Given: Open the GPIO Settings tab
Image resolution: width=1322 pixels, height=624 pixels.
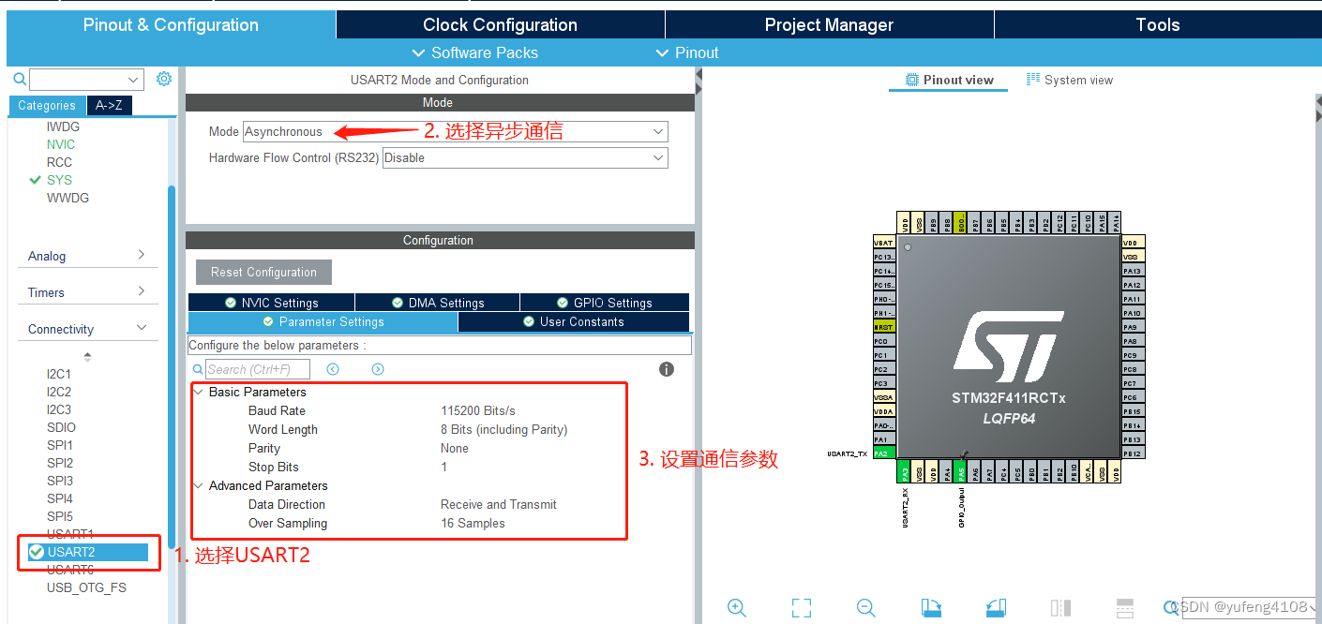Looking at the screenshot, I should click(x=605, y=303).
